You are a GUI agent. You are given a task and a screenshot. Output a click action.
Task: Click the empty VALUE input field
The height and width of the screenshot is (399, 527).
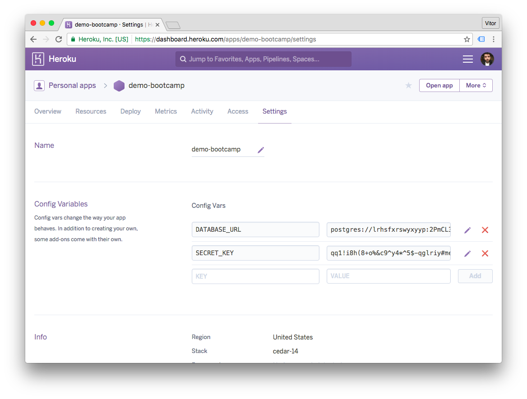point(388,276)
